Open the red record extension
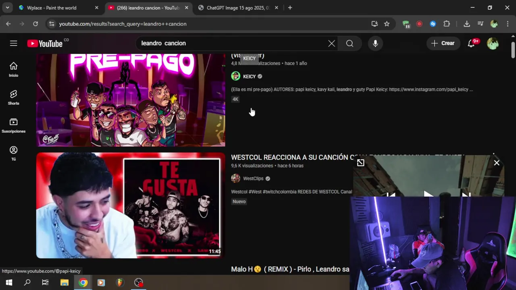The width and height of the screenshot is (516, 290). 419,24
